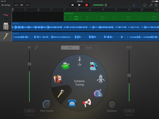Open song settings wrench icon
Screen dimensions: 159x119
pos(151,5)
